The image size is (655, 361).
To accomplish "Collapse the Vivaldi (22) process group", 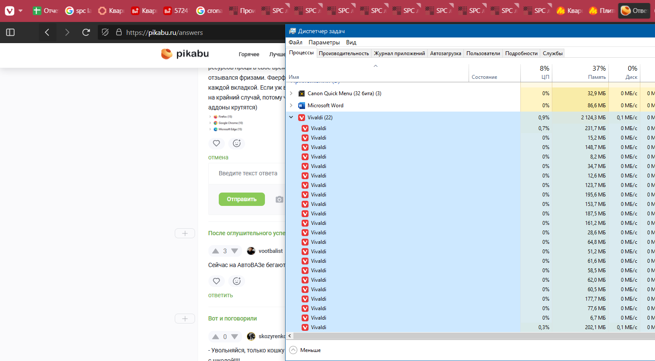I will point(291,117).
